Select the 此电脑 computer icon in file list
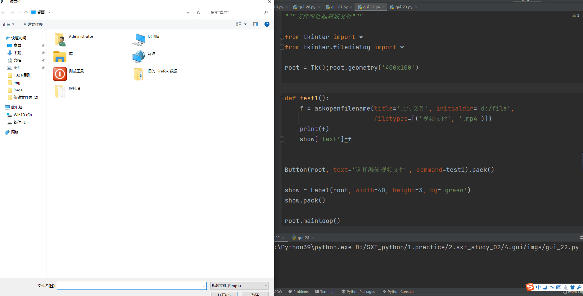Screen dimensions: 583x296 (139, 40)
